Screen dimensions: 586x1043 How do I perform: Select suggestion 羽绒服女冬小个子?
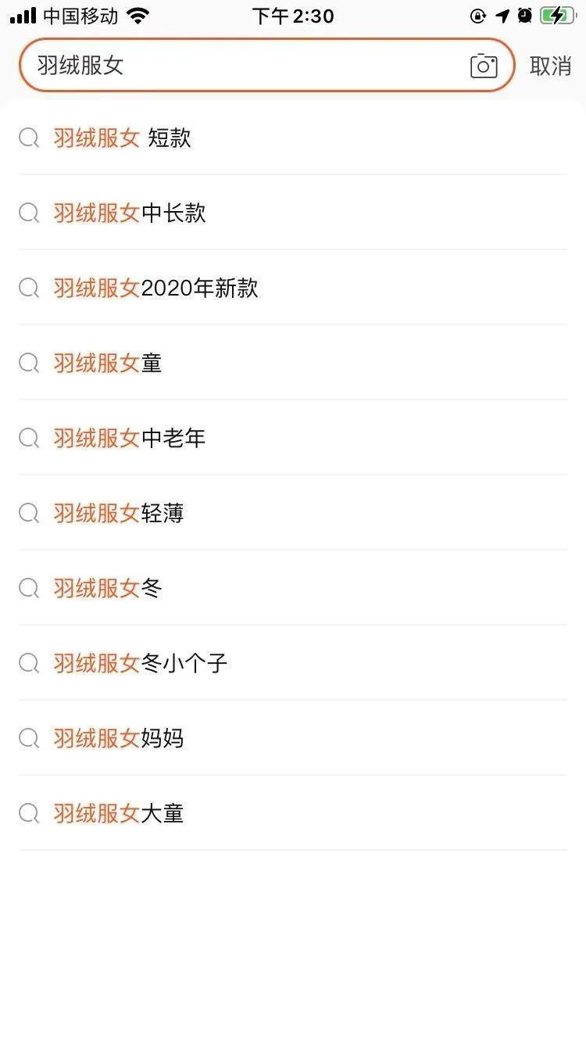[x=141, y=663]
